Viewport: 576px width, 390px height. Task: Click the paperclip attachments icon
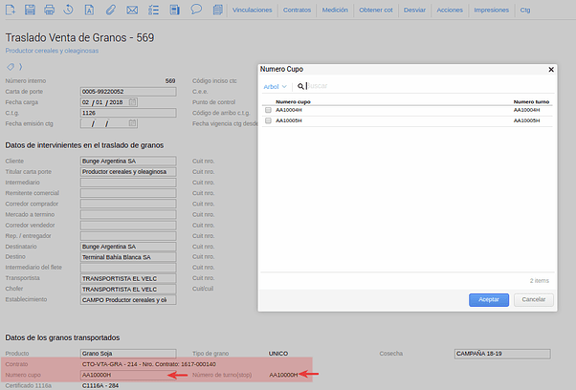click(111, 10)
